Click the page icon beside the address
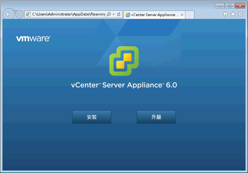 click(28, 14)
